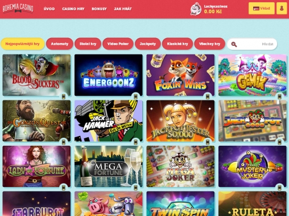
Task: Click mobile icon under Energoonz tile
Action: click(135, 96)
